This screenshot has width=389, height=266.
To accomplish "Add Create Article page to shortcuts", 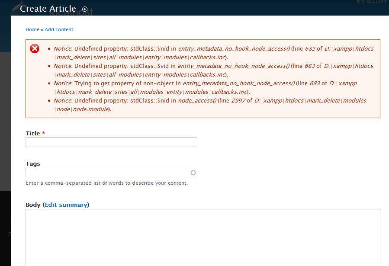I will (x=85, y=9).
